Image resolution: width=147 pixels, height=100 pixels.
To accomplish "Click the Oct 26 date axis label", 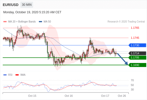I will pos(122,96).
